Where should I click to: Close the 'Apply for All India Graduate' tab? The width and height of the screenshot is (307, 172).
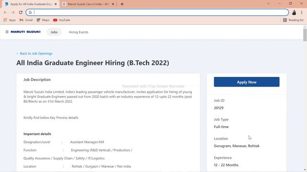tap(56, 4)
